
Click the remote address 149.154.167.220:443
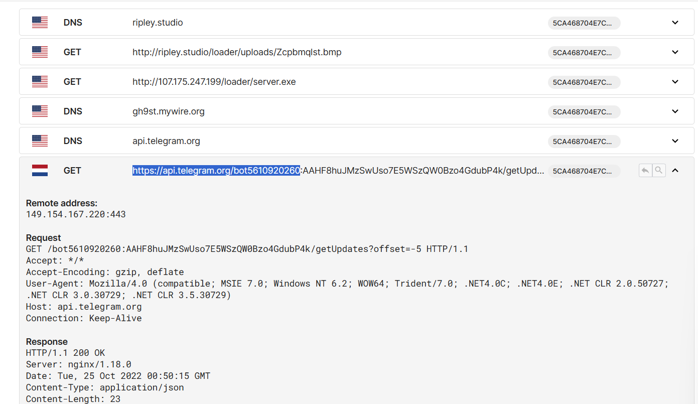[76, 214]
